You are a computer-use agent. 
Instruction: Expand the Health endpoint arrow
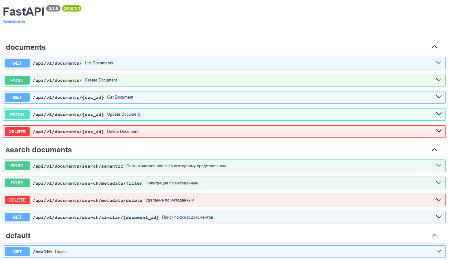pos(439,251)
